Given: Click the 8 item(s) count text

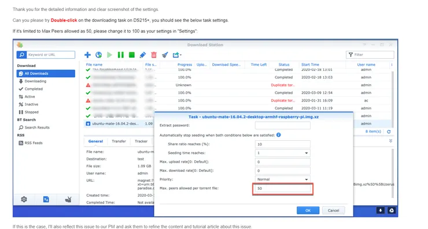Looking at the screenshot, I should coord(373,132).
